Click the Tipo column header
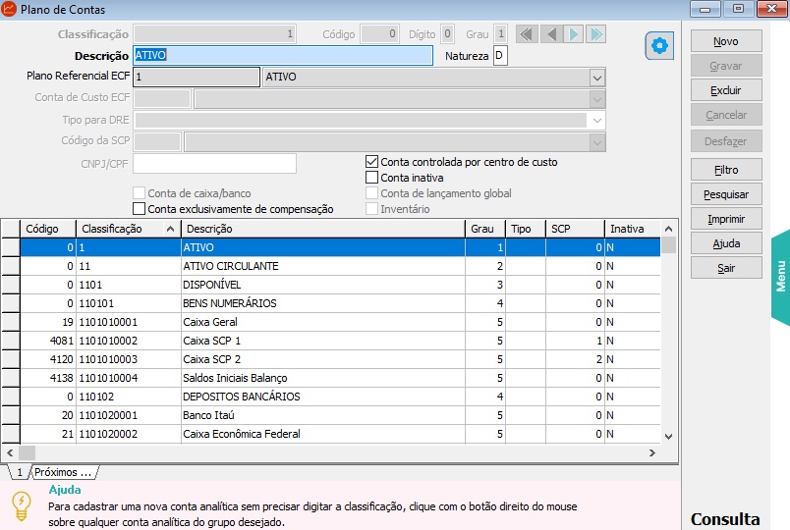The height and width of the screenshot is (530, 790). [x=526, y=229]
